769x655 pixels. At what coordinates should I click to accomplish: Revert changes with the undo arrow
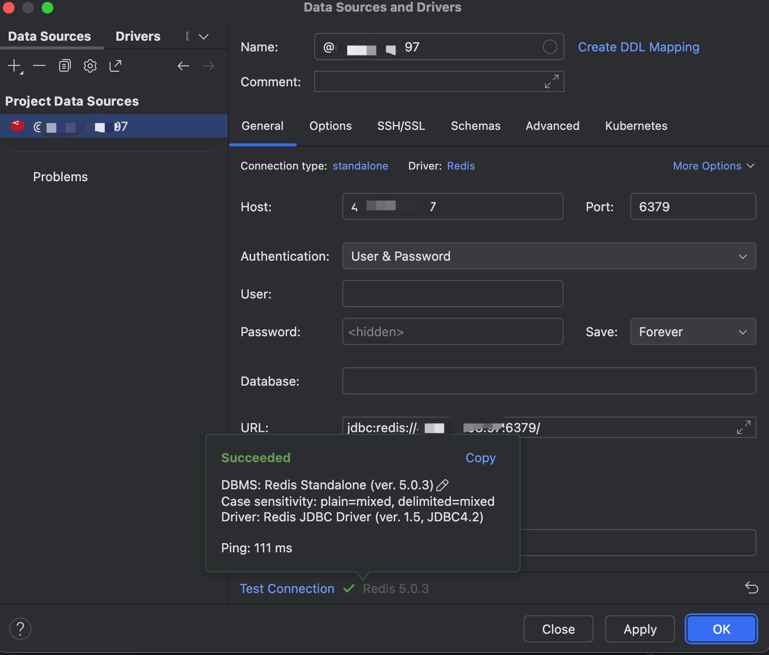click(752, 588)
